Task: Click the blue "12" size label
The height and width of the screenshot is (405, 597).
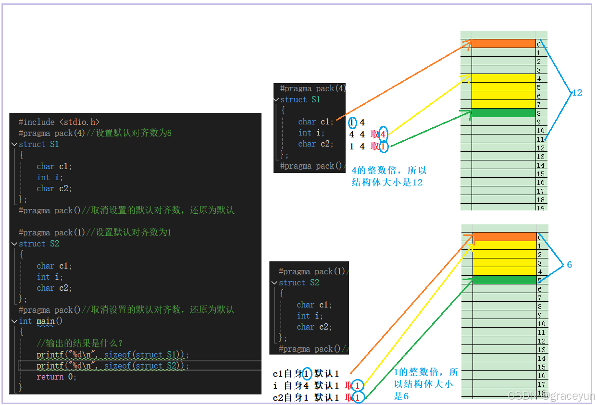Action: pyautogui.click(x=576, y=93)
